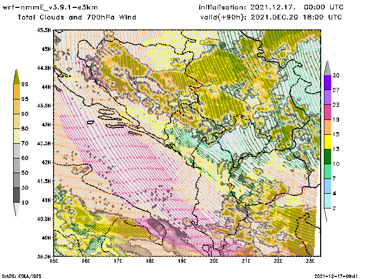Click the model title wrf-nmmE_v3.9.1-e3km

50,7
